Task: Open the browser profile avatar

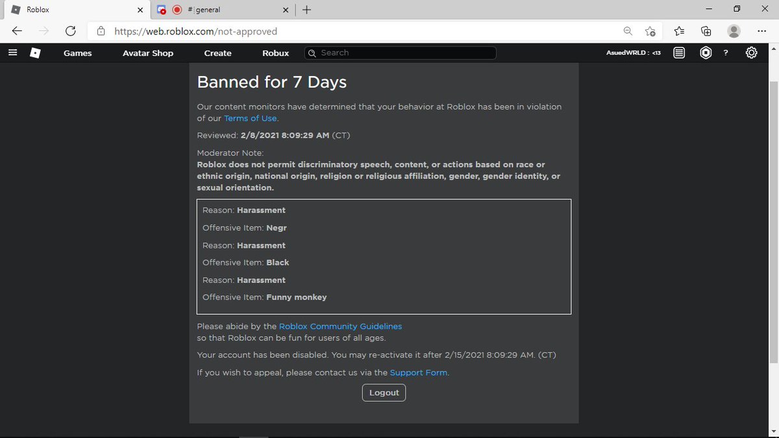Action: (x=734, y=31)
